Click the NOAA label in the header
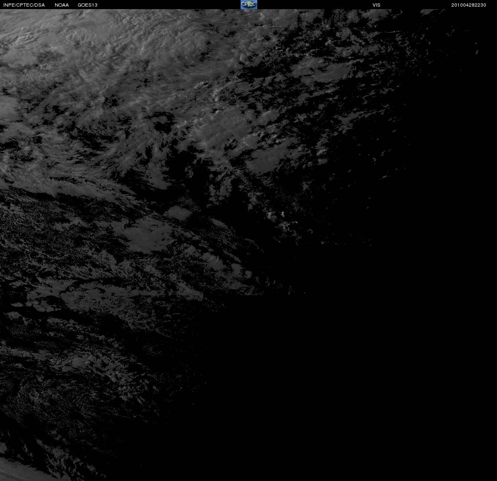497x481 pixels. coord(62,5)
